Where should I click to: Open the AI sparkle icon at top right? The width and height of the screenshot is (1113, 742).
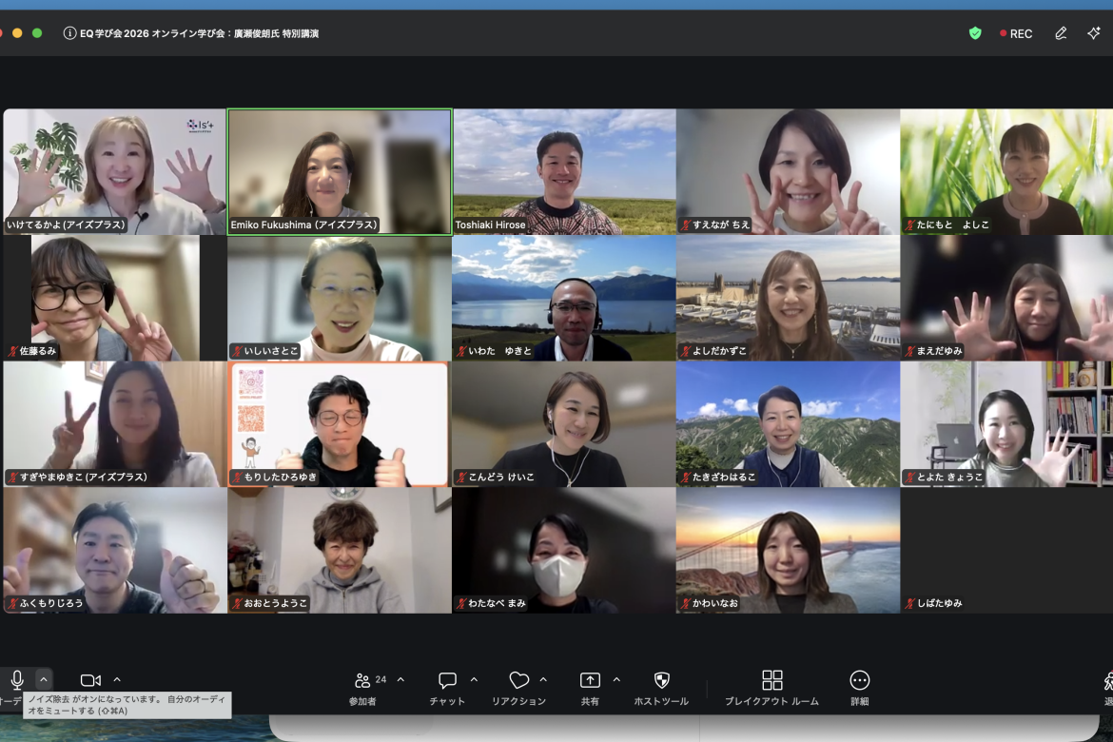pyautogui.click(x=1094, y=33)
